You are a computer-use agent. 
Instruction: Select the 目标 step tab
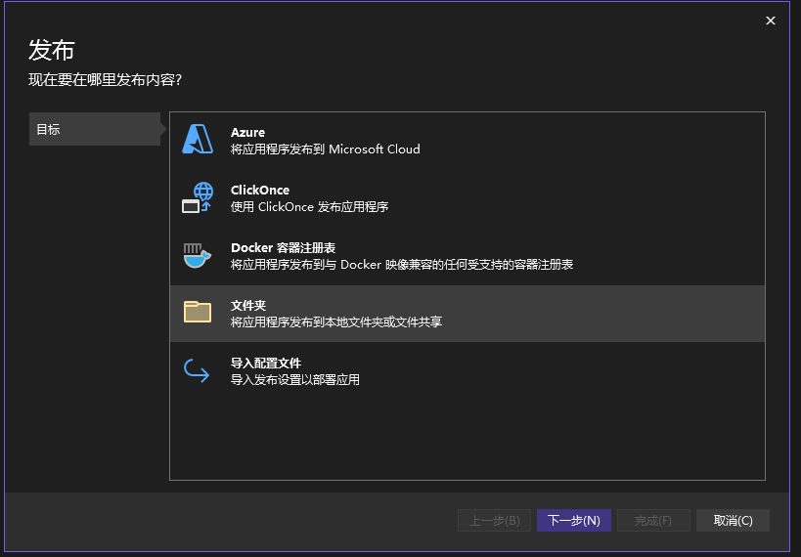point(95,129)
